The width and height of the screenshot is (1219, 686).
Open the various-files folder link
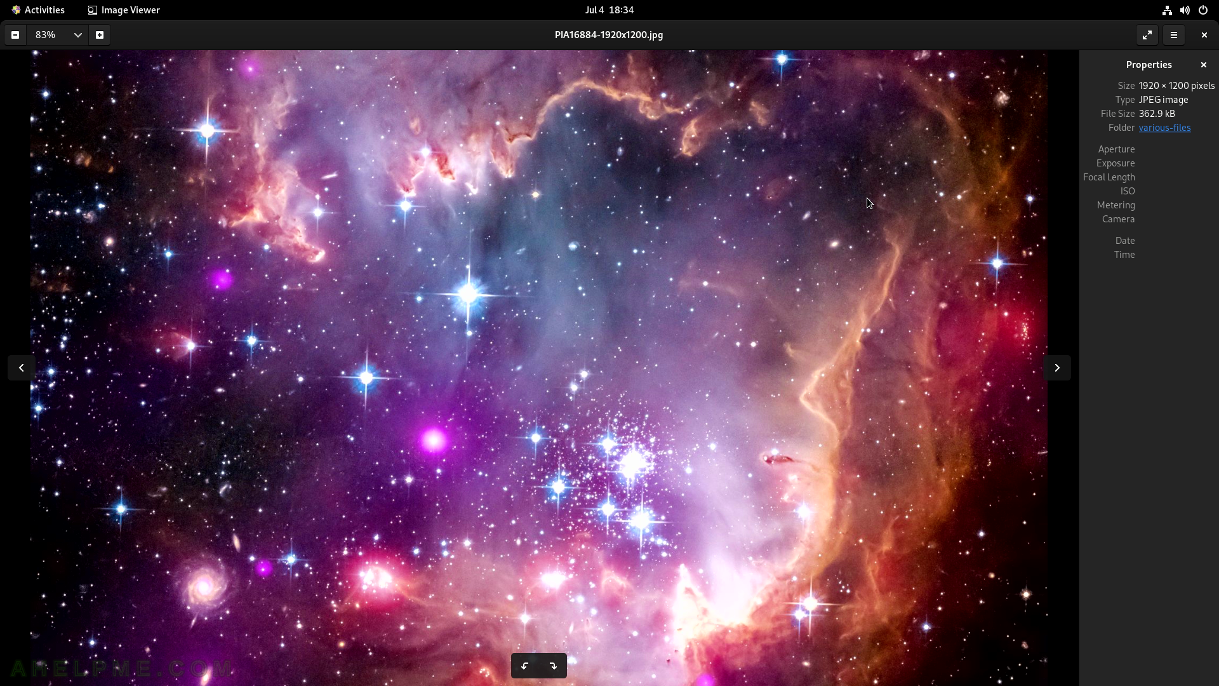[1164, 128]
